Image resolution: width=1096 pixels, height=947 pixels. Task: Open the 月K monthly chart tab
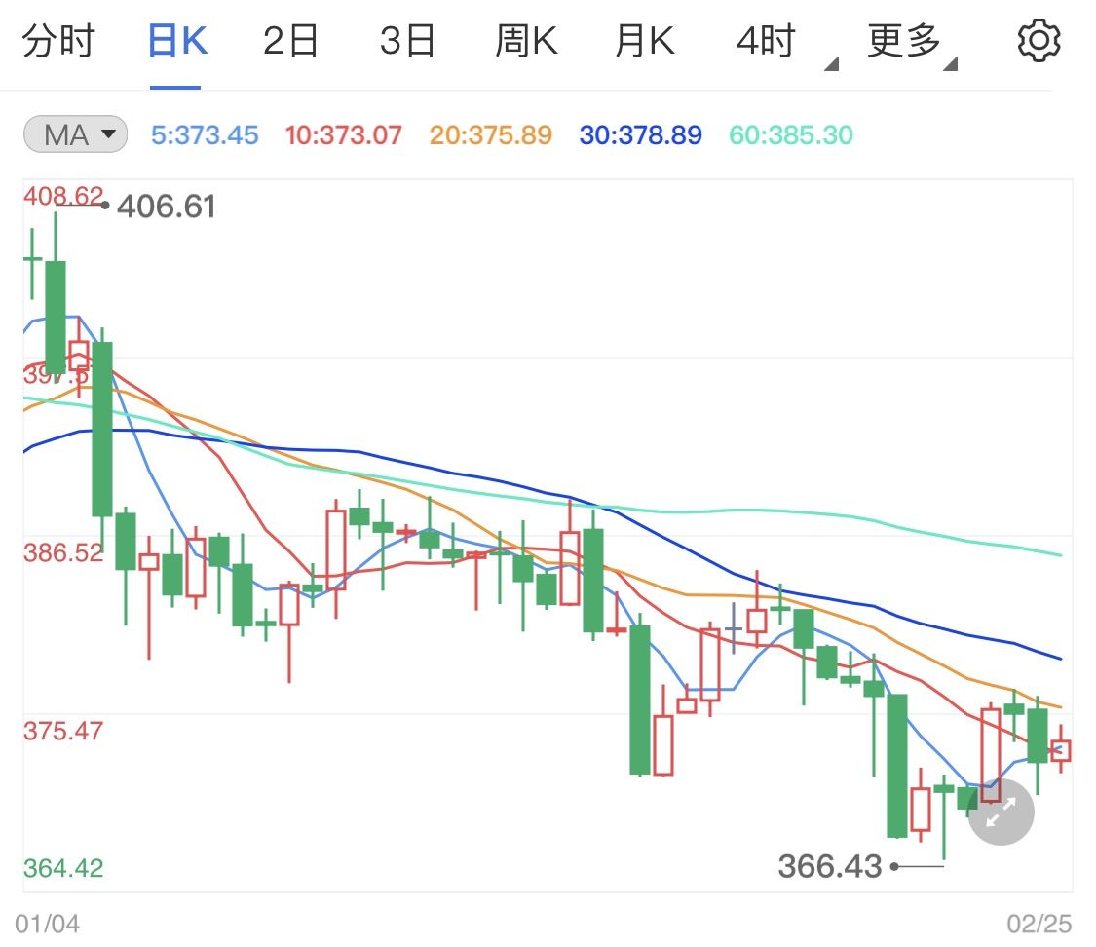[645, 41]
